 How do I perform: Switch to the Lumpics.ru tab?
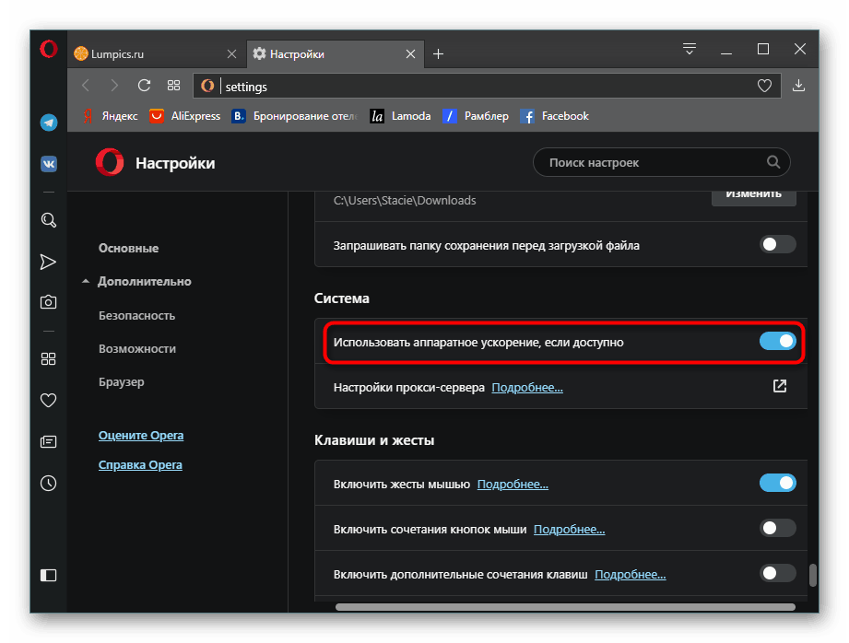156,54
